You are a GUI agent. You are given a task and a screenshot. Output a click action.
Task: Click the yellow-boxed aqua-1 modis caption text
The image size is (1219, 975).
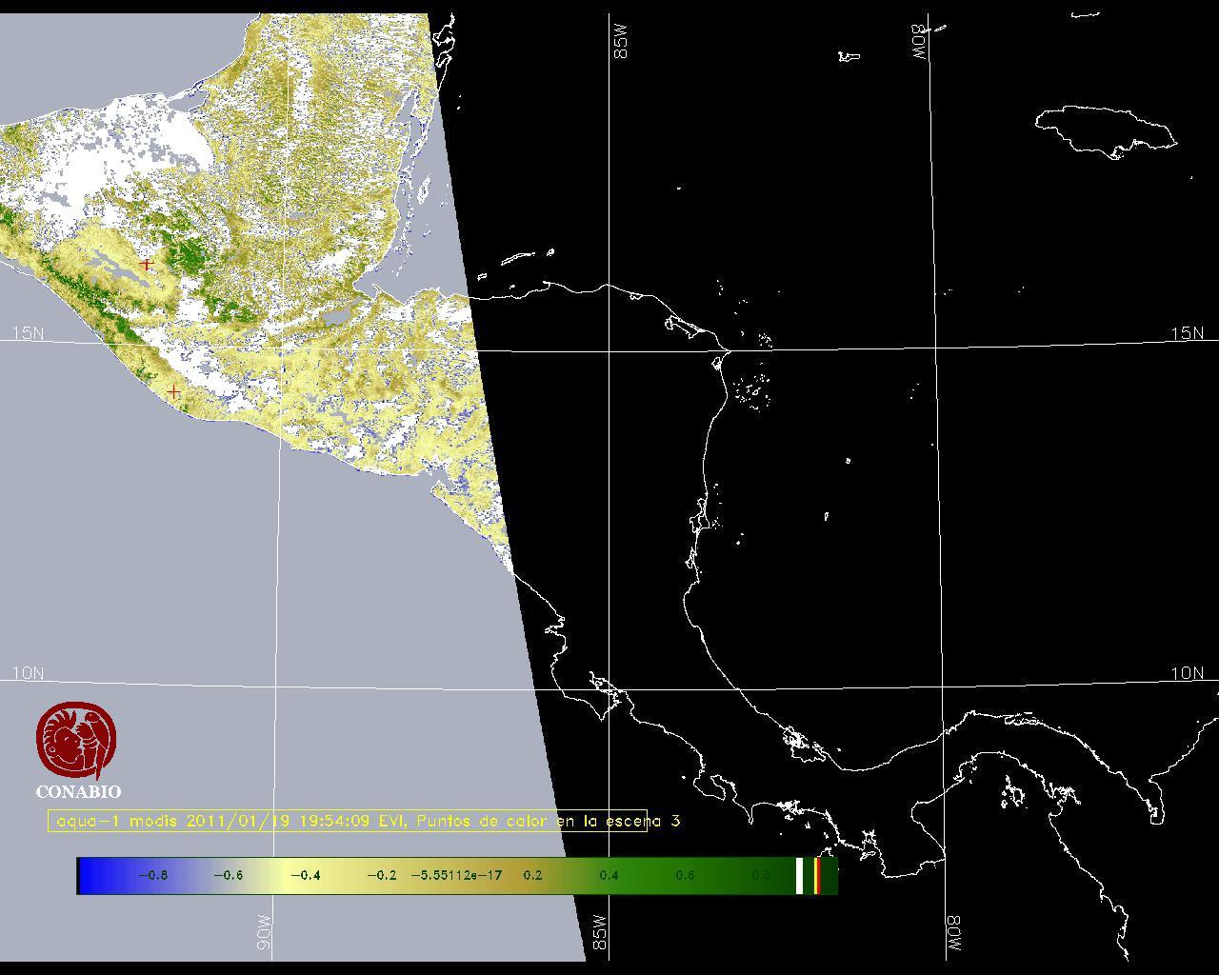(x=348, y=821)
